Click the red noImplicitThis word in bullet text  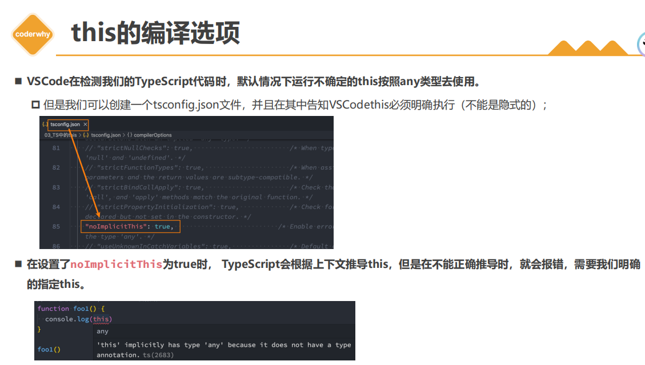pyautogui.click(x=117, y=264)
